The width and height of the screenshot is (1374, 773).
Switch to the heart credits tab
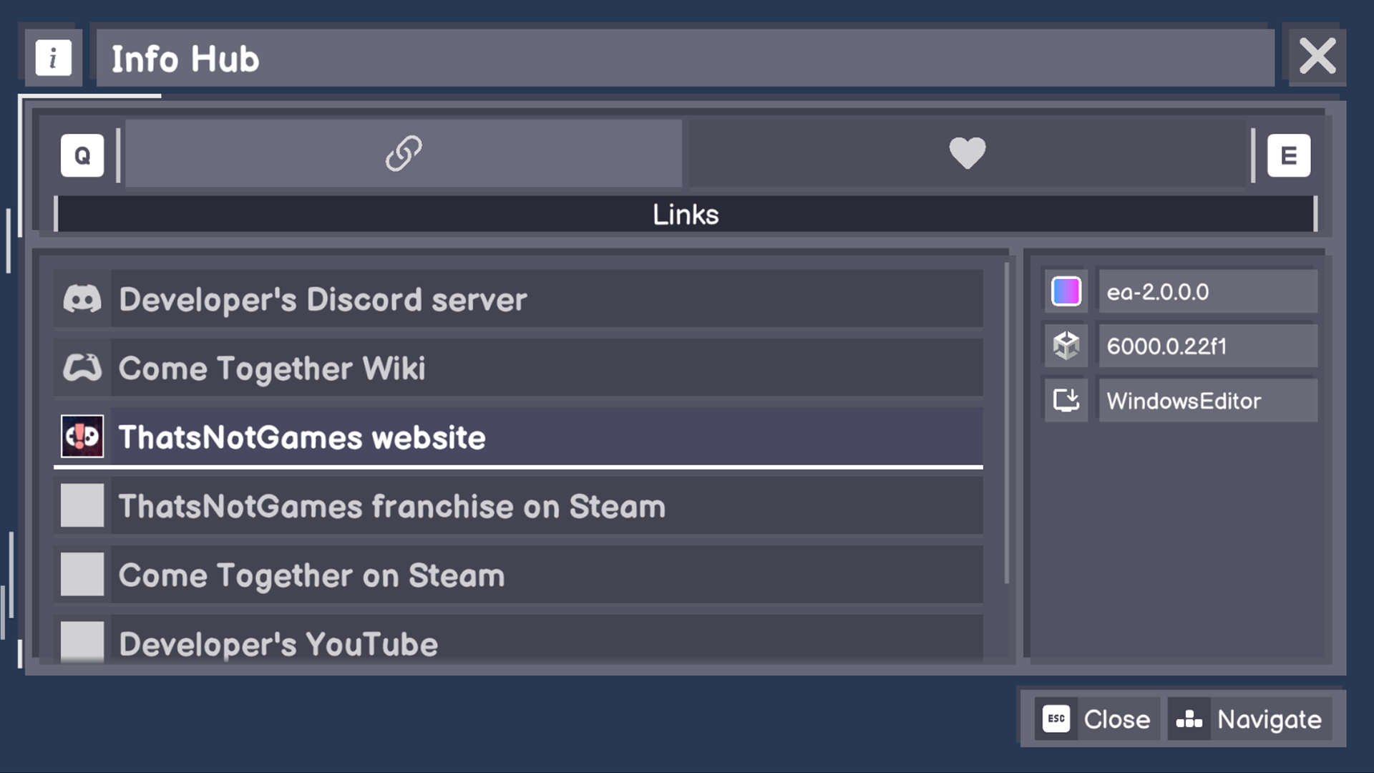967,153
